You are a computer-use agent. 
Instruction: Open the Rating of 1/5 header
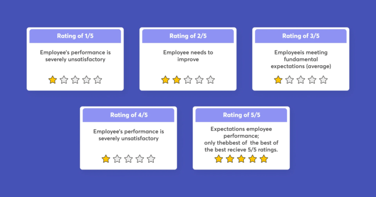point(75,36)
